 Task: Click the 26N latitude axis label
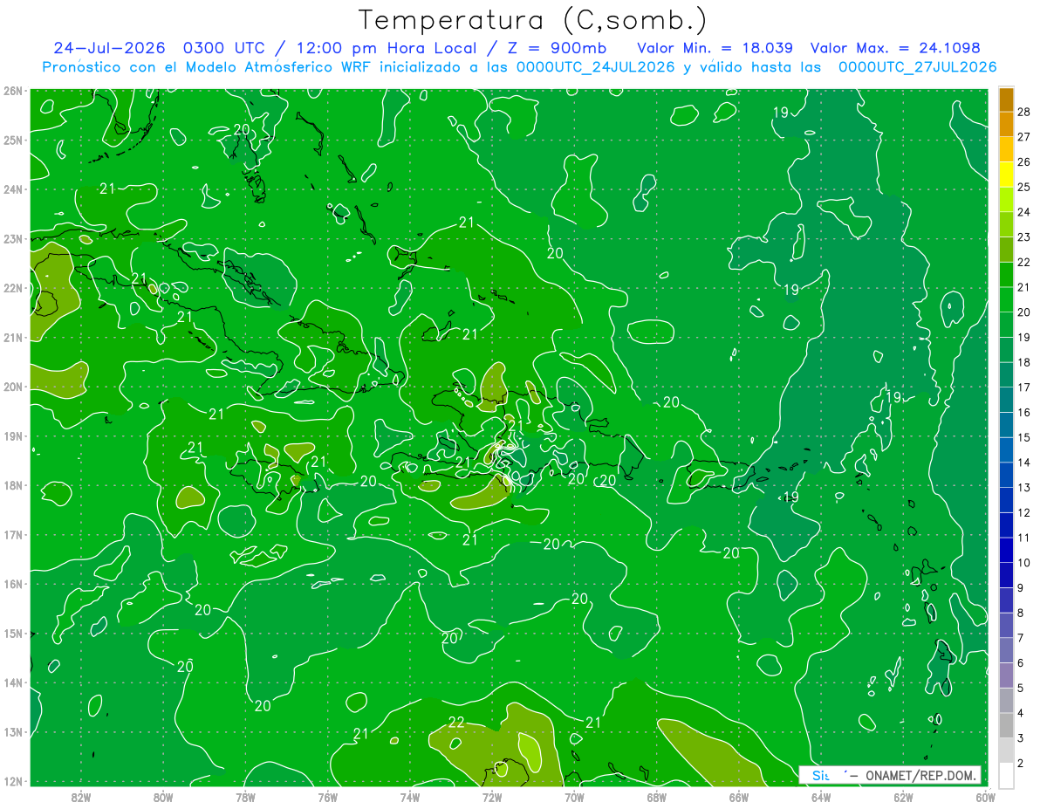pos(13,91)
